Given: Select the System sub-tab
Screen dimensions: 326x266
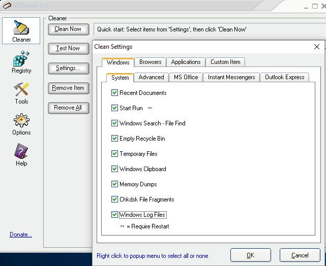Looking at the screenshot, I should pos(120,78).
